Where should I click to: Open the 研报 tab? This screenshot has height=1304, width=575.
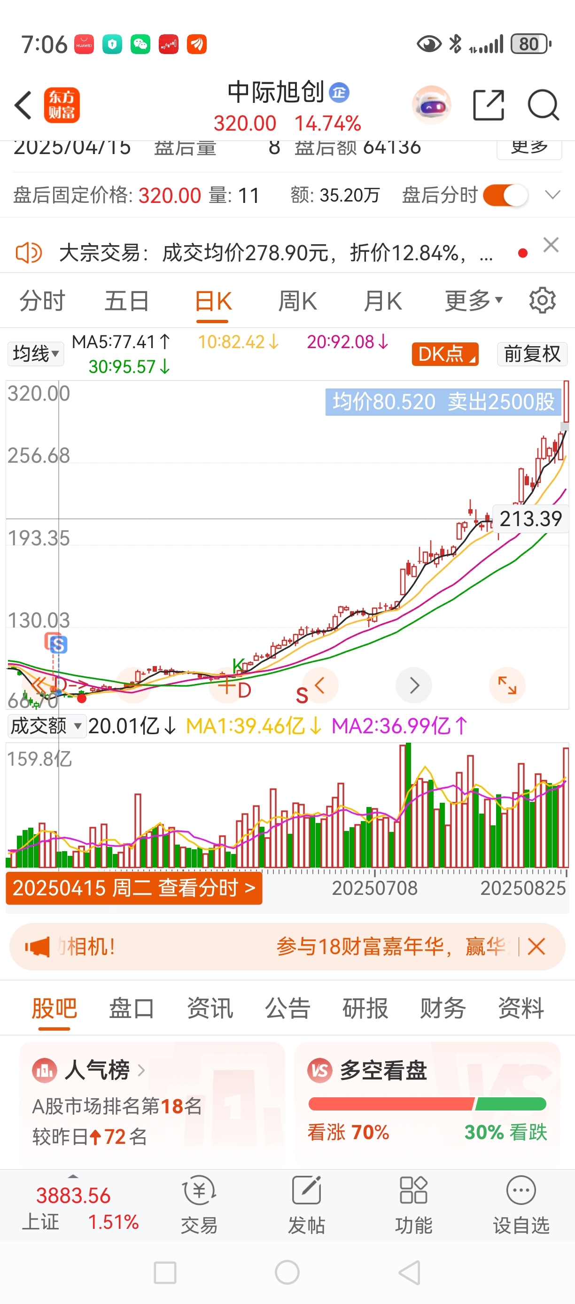click(365, 1008)
